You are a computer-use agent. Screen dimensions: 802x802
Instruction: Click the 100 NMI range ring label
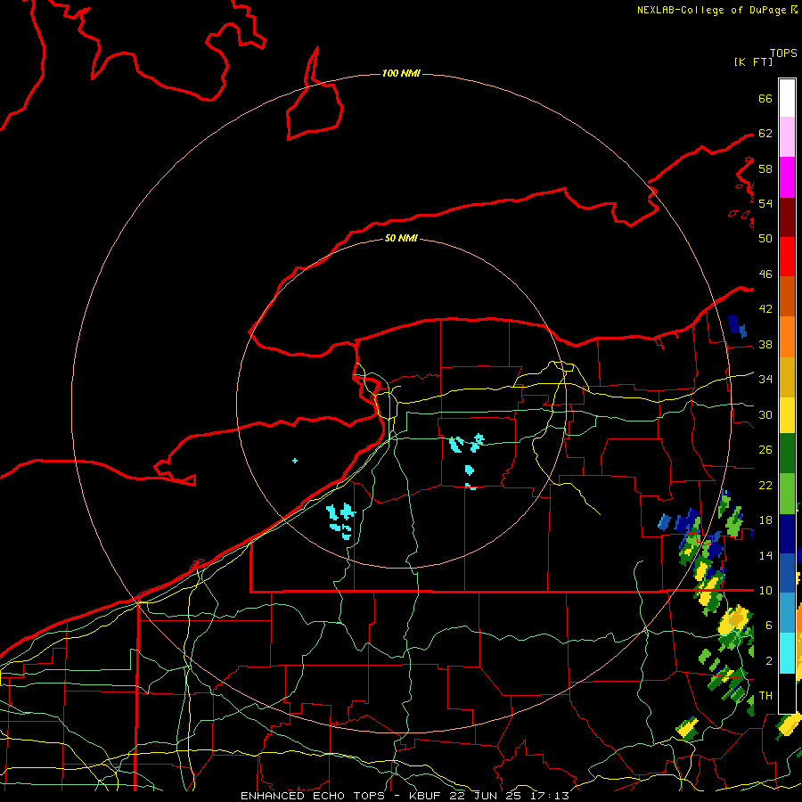coord(401,74)
